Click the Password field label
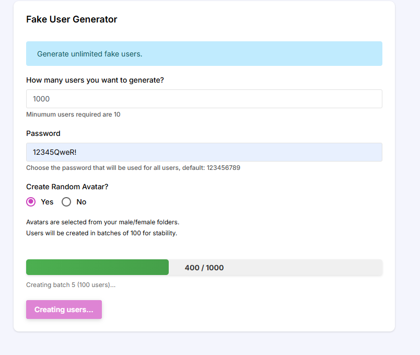Image resolution: width=420 pixels, height=355 pixels. 43,133
